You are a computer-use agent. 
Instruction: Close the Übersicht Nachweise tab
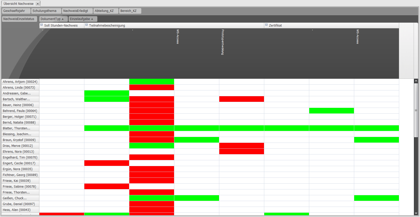point(38,4)
